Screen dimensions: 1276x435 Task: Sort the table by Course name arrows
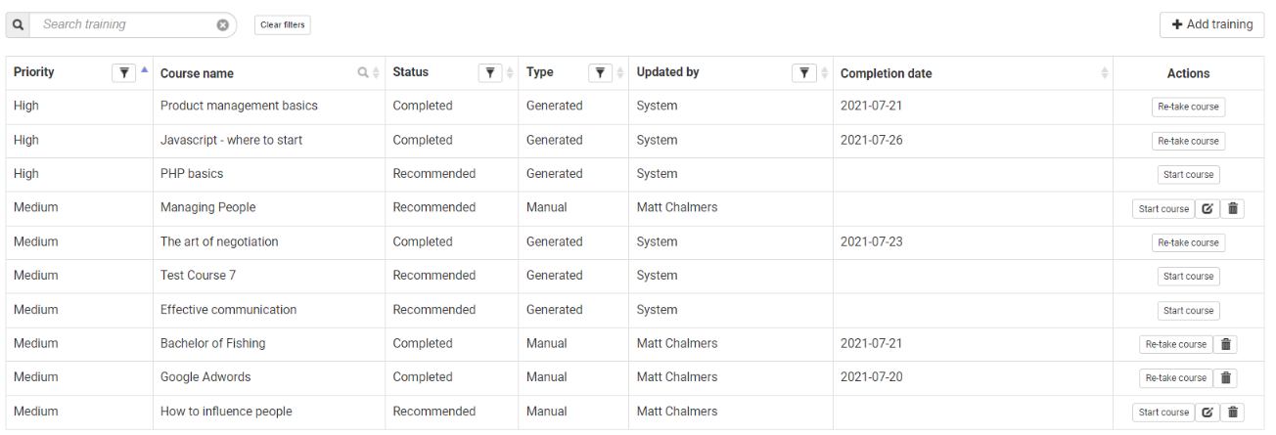376,73
